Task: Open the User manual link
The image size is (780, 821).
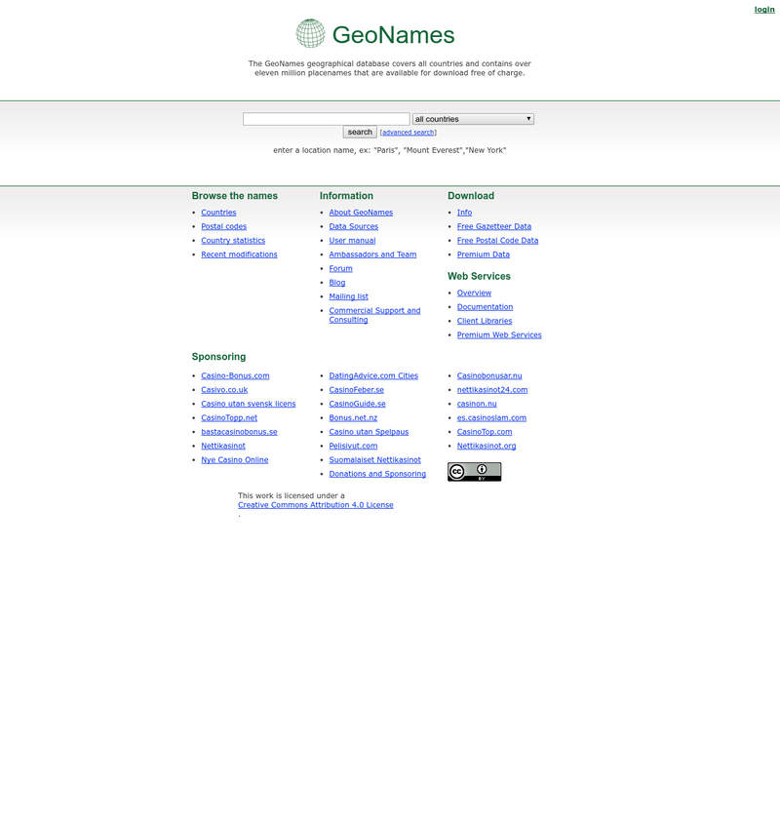Action: (x=352, y=240)
